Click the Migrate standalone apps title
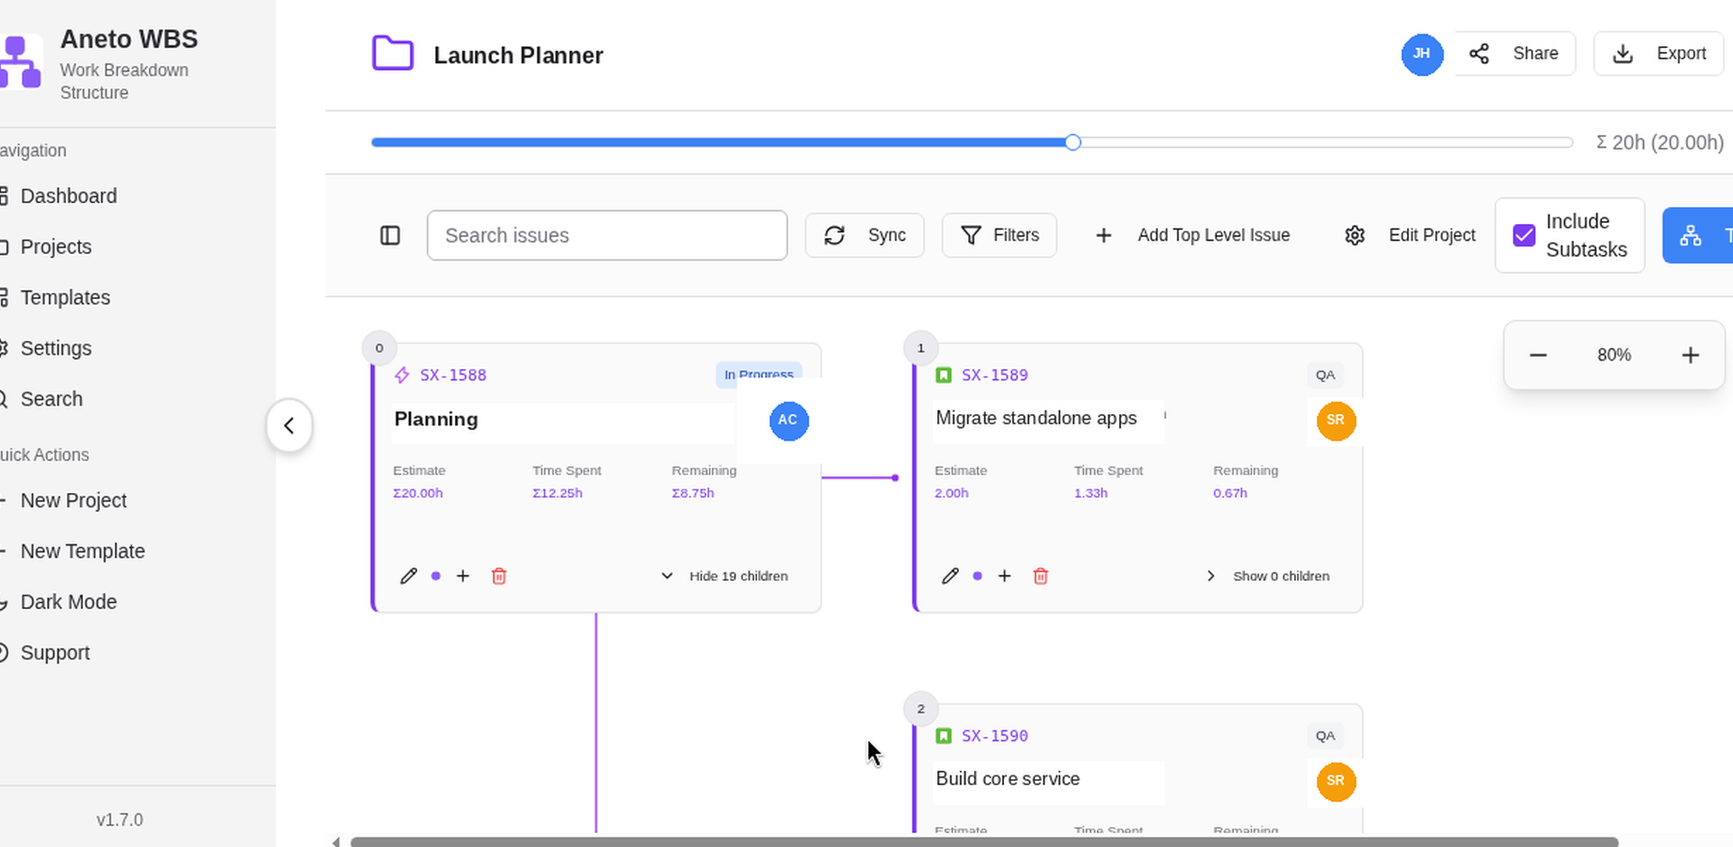 point(1036,419)
